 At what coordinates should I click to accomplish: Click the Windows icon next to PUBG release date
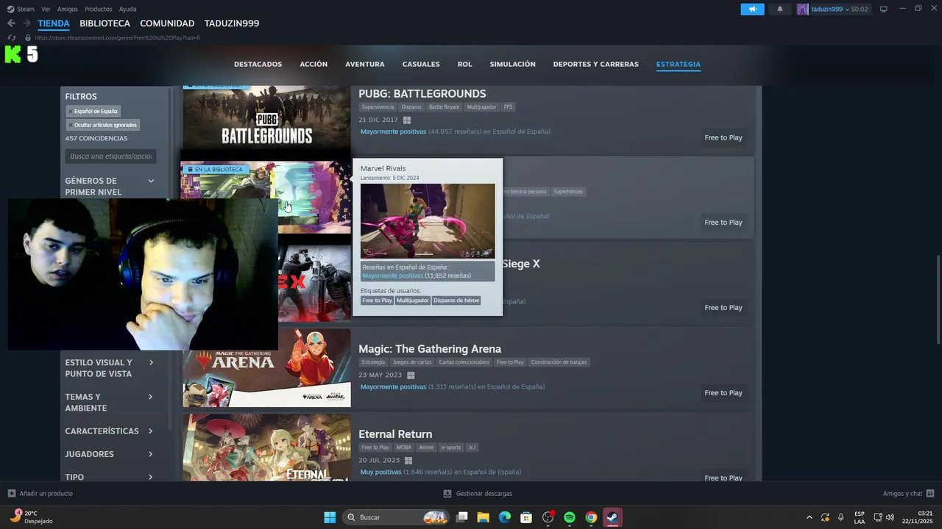pos(407,120)
